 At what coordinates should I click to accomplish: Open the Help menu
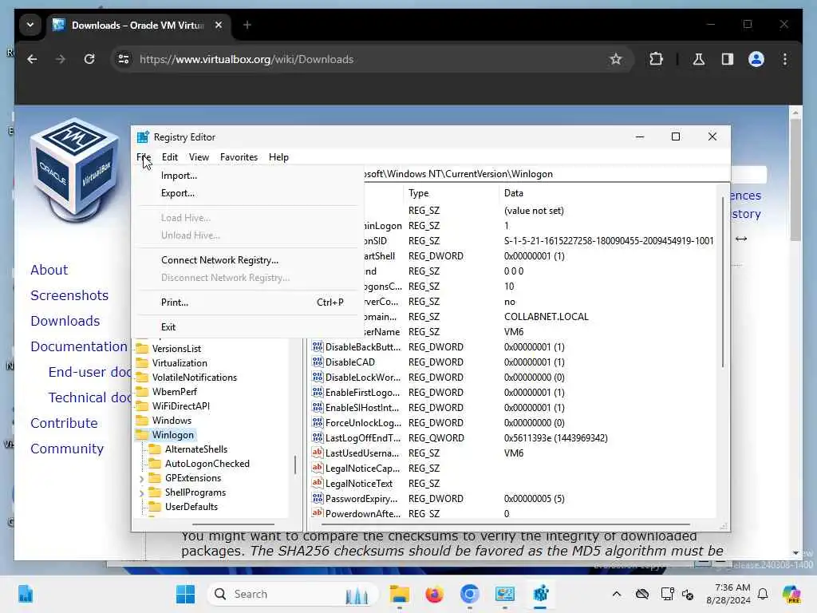278,157
